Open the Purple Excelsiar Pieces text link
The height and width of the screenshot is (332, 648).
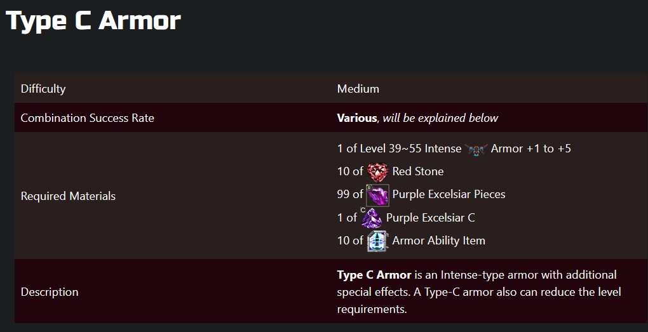click(x=449, y=194)
